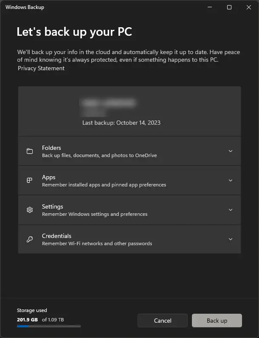Click the blurred account name
The width and height of the screenshot is (259, 338).
108,103
